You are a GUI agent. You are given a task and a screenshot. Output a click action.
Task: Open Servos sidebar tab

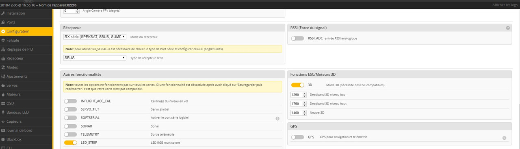[26, 85]
